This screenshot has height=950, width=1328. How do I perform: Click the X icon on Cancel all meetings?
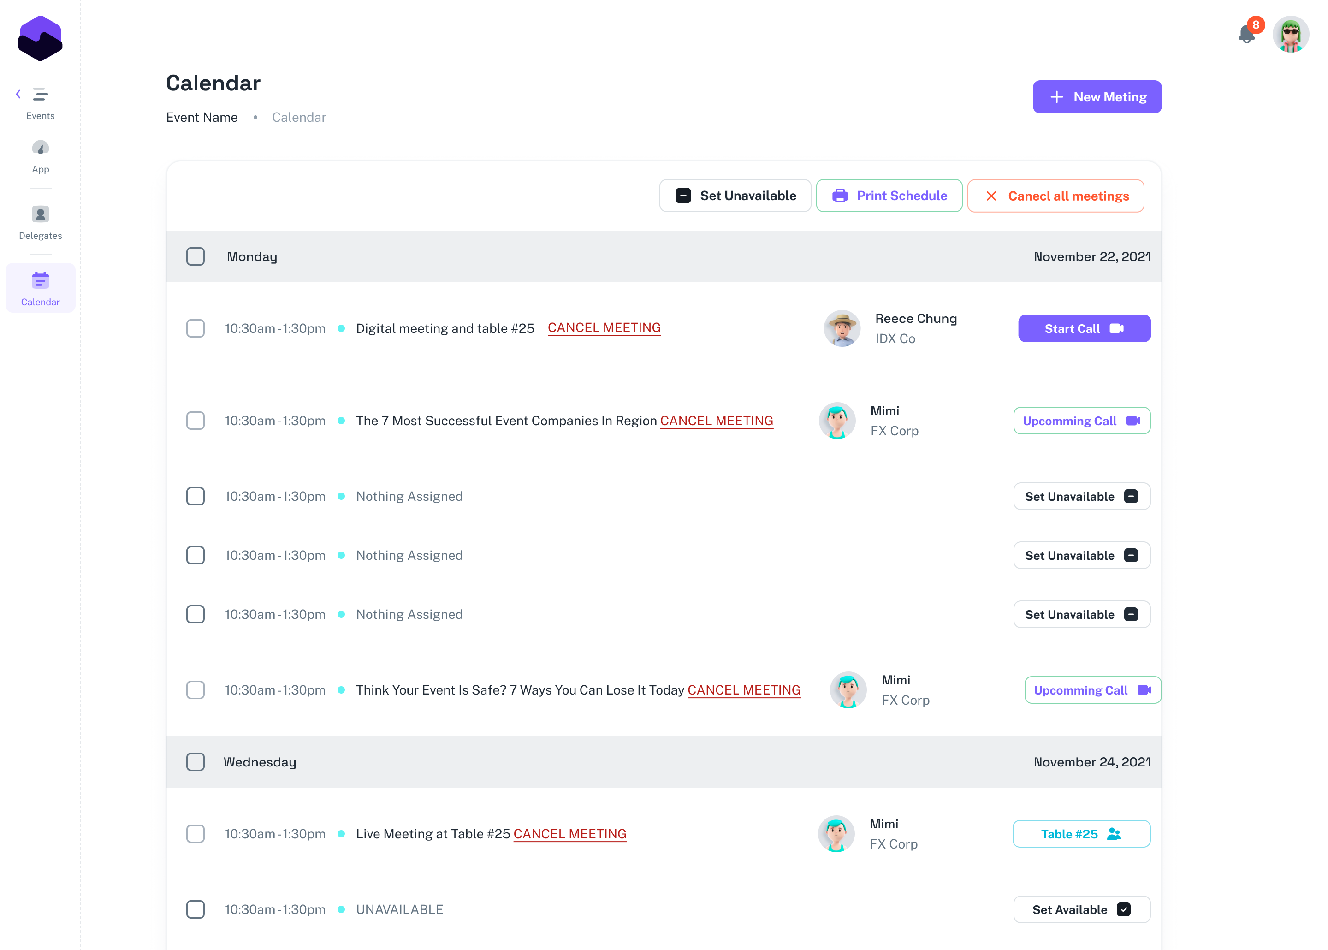[x=991, y=196]
